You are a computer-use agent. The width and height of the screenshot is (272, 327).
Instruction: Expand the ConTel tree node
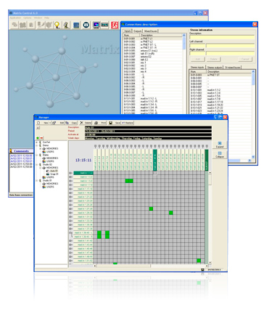tap(37, 142)
